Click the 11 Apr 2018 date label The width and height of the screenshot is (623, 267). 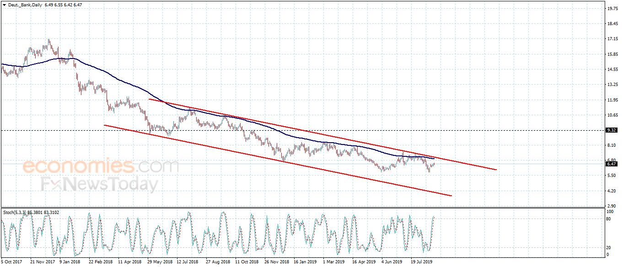(x=130, y=262)
